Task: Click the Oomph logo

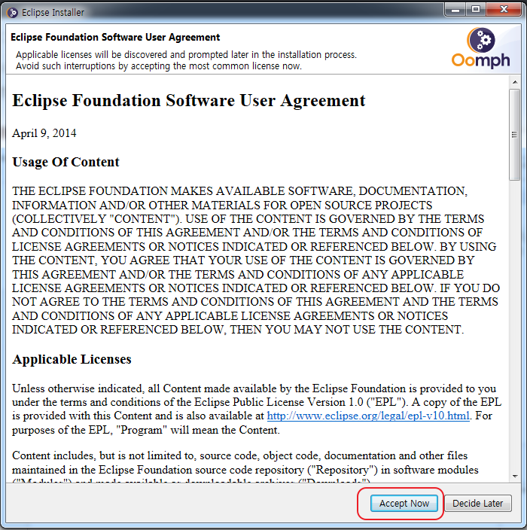Action: (480, 47)
